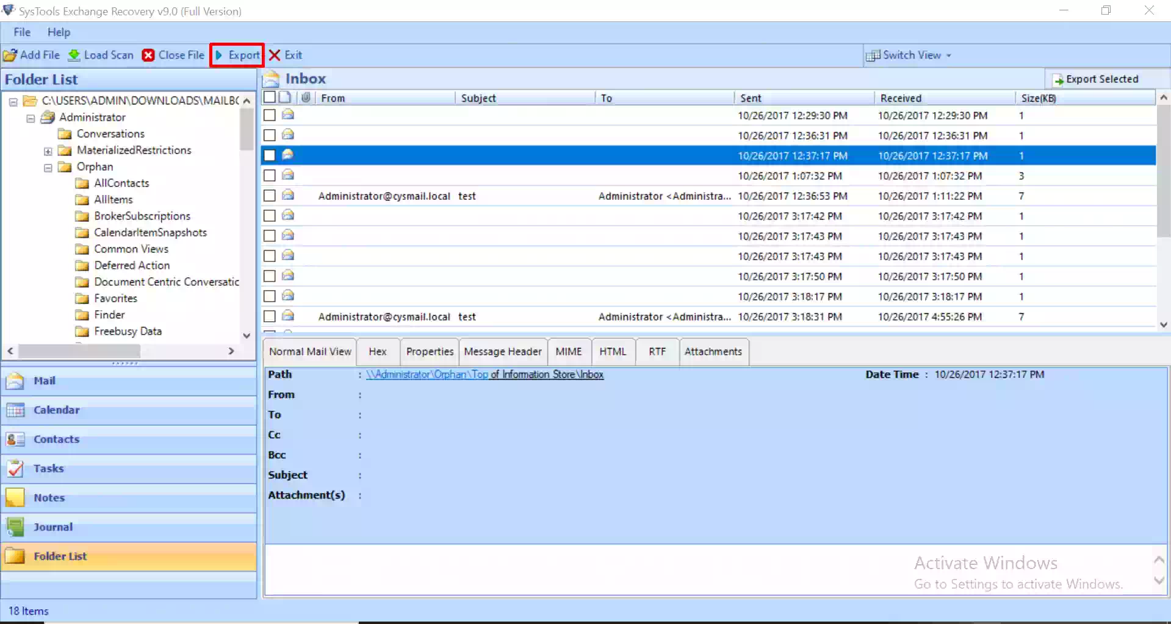1171x624 pixels.
Task: Click the folder tree horizontal scrollbar
Action: 79,351
